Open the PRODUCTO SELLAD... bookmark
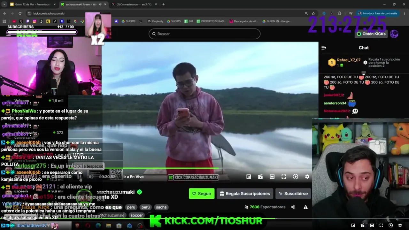 point(211,21)
